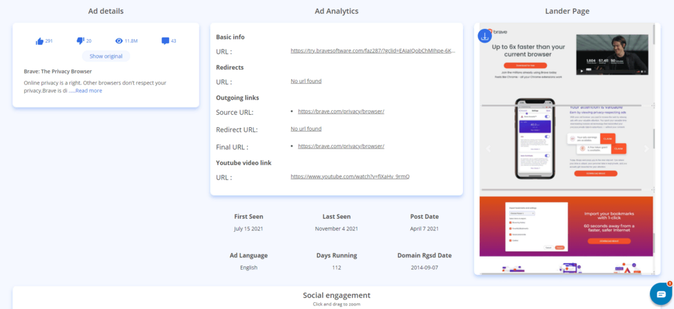Viewport: 674px width, 309px height.
Task: Click the dislikes count '20'
Action: [89, 41]
